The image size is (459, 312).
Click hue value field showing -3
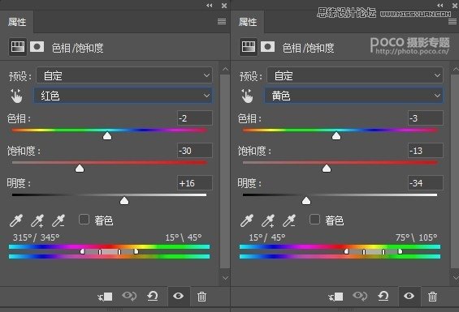[426, 118]
